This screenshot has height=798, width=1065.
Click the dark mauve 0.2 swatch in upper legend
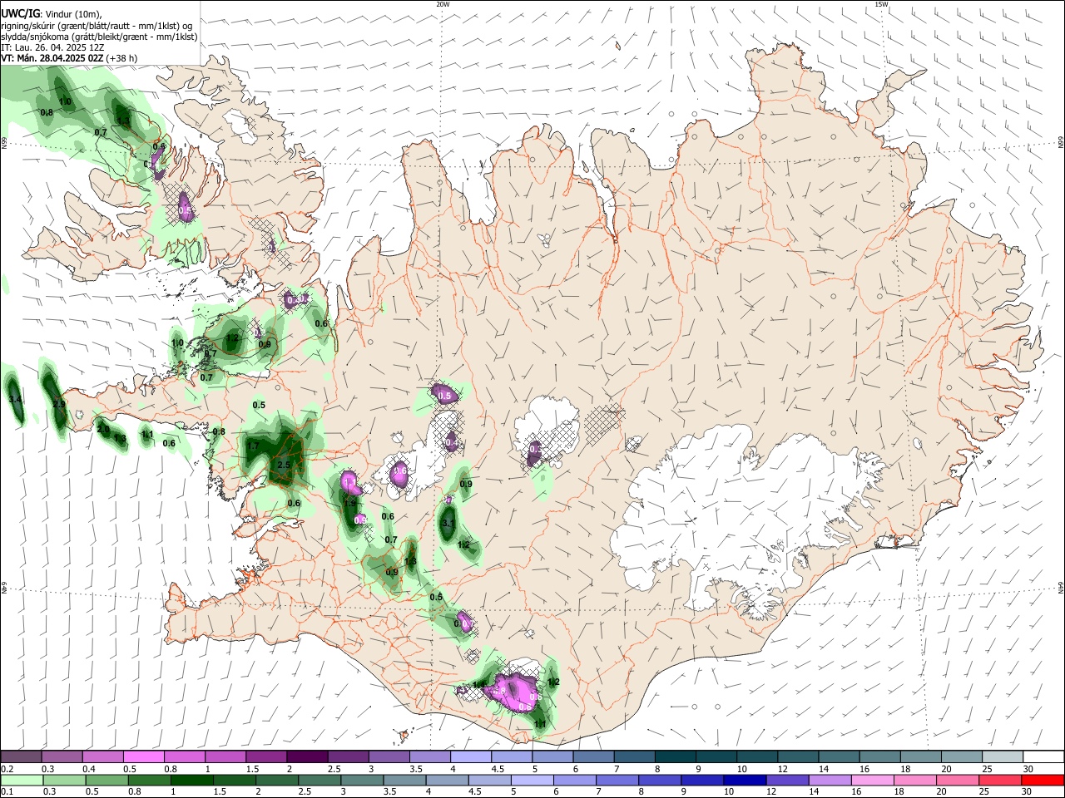point(21,756)
